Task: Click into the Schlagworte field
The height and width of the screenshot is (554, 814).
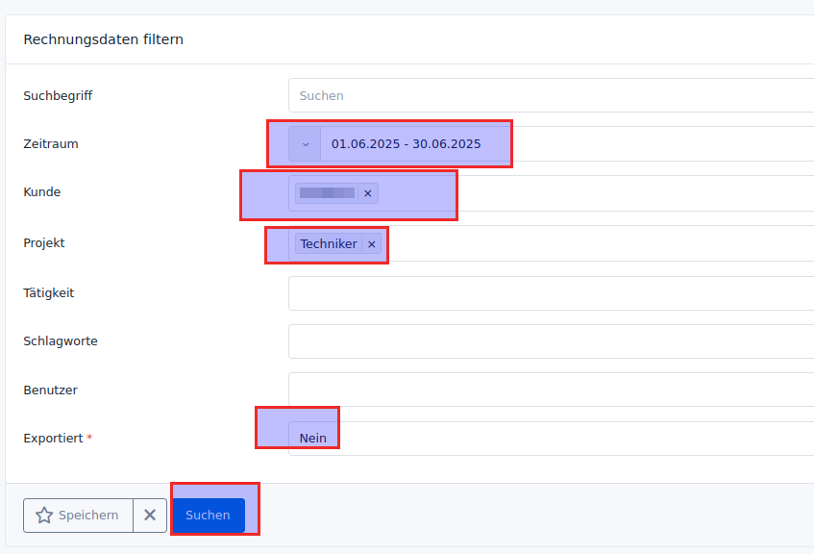Action: [x=548, y=341]
